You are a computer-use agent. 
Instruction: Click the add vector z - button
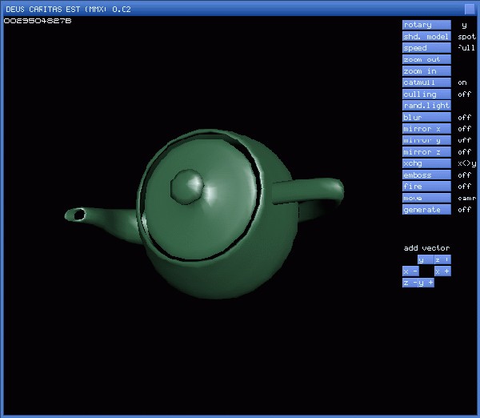point(410,283)
